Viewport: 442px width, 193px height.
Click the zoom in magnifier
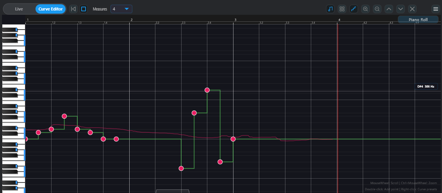(x=365, y=9)
